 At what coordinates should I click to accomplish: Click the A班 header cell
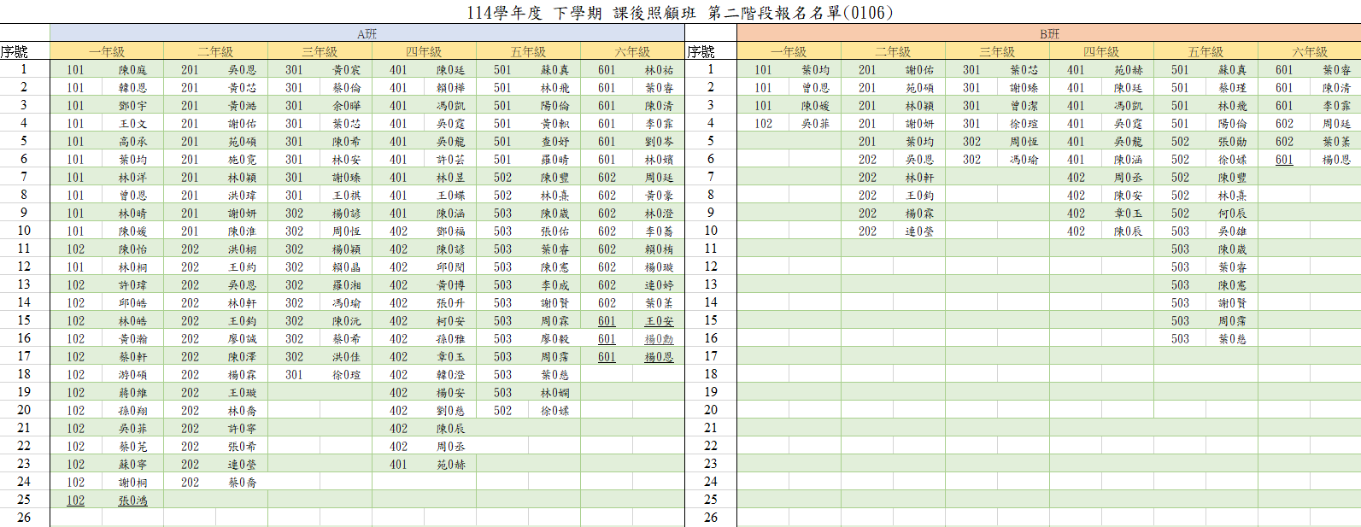[x=367, y=33]
